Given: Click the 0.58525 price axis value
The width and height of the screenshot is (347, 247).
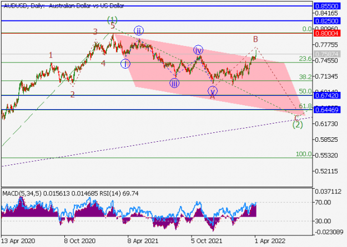Looking at the screenshot, I should tap(326, 140).
